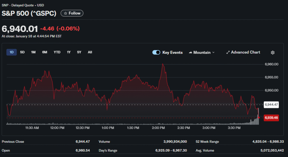The height and width of the screenshot is (157, 288).
Task: Click the end-of-day volume bars
Action: point(255,121)
